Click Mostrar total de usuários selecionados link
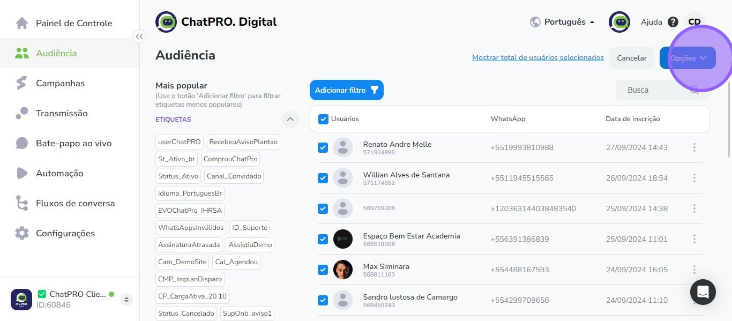 (x=538, y=57)
